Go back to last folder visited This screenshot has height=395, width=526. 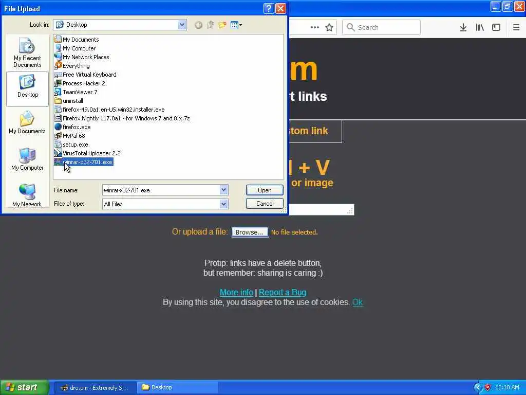[198, 25]
